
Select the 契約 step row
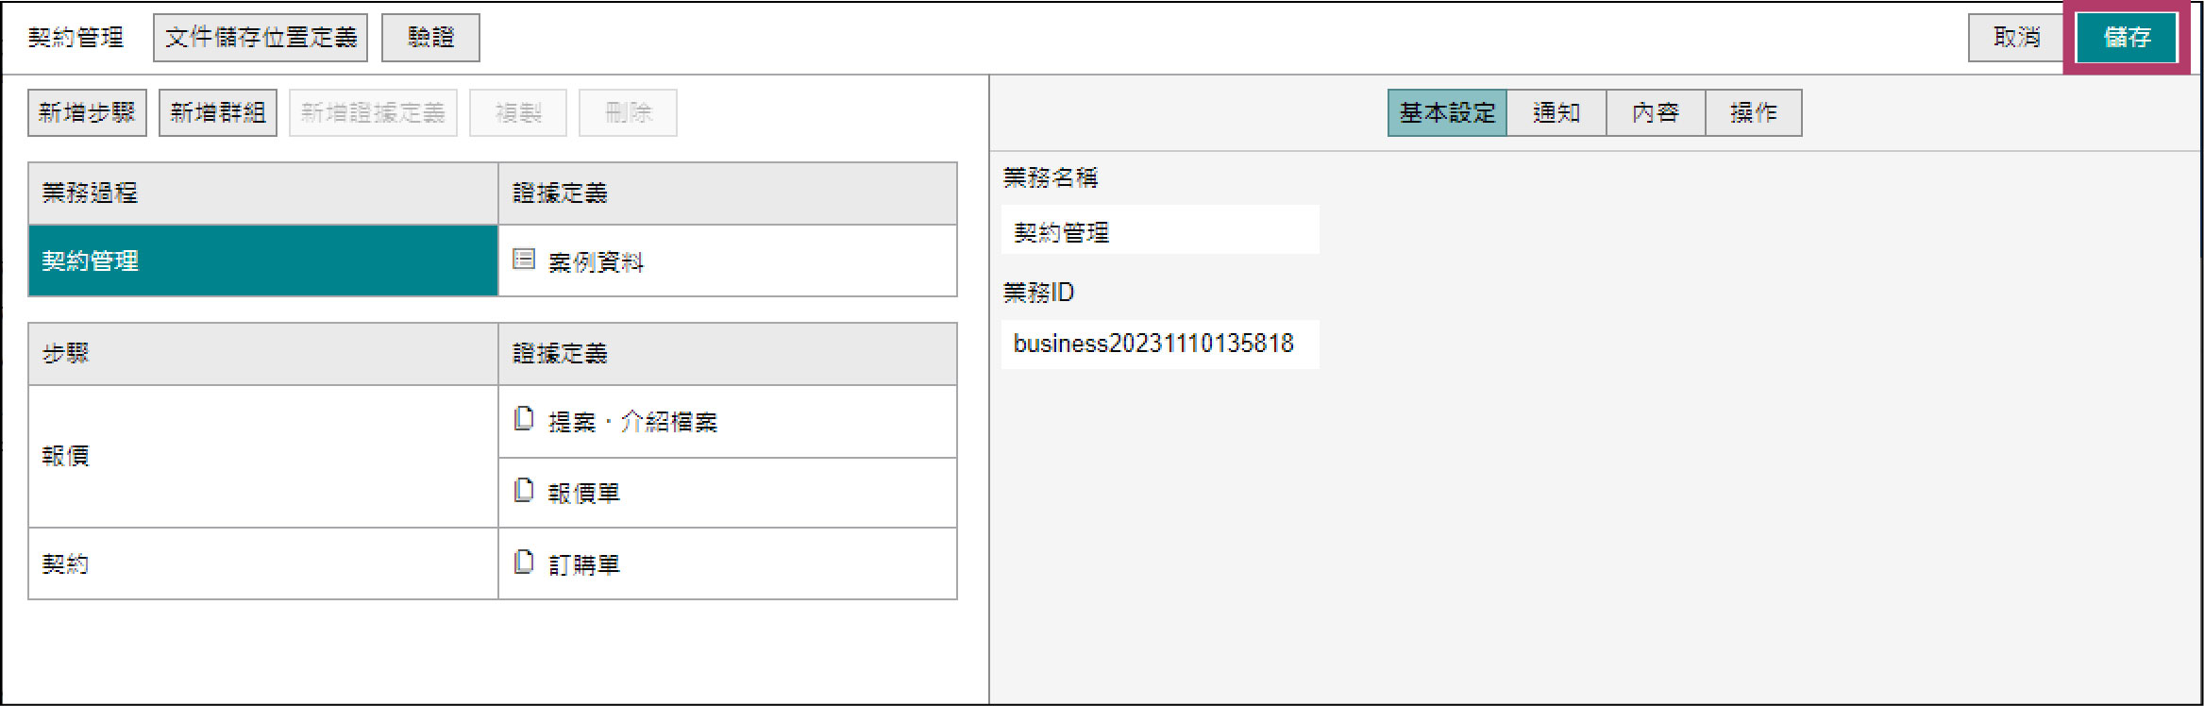click(262, 563)
